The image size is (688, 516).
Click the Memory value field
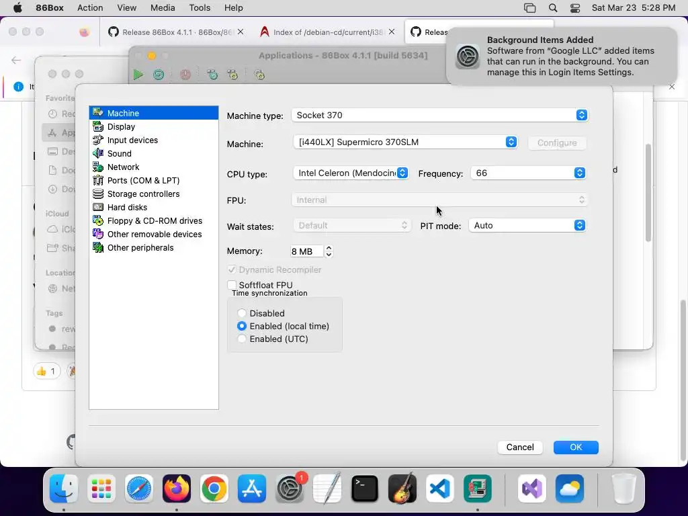306,251
